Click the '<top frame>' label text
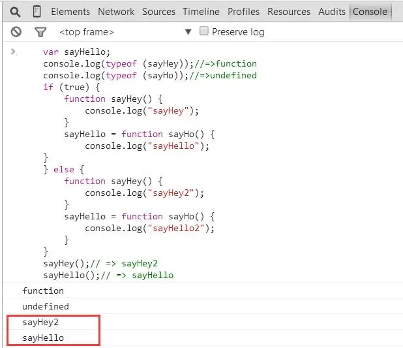Viewport: 403px width, 348px height. pyautogui.click(x=87, y=32)
